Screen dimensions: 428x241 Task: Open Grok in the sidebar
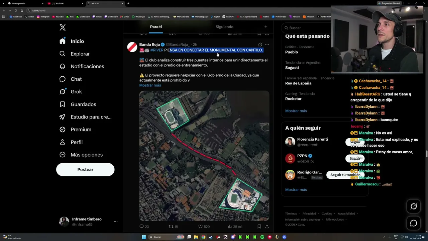70,92
